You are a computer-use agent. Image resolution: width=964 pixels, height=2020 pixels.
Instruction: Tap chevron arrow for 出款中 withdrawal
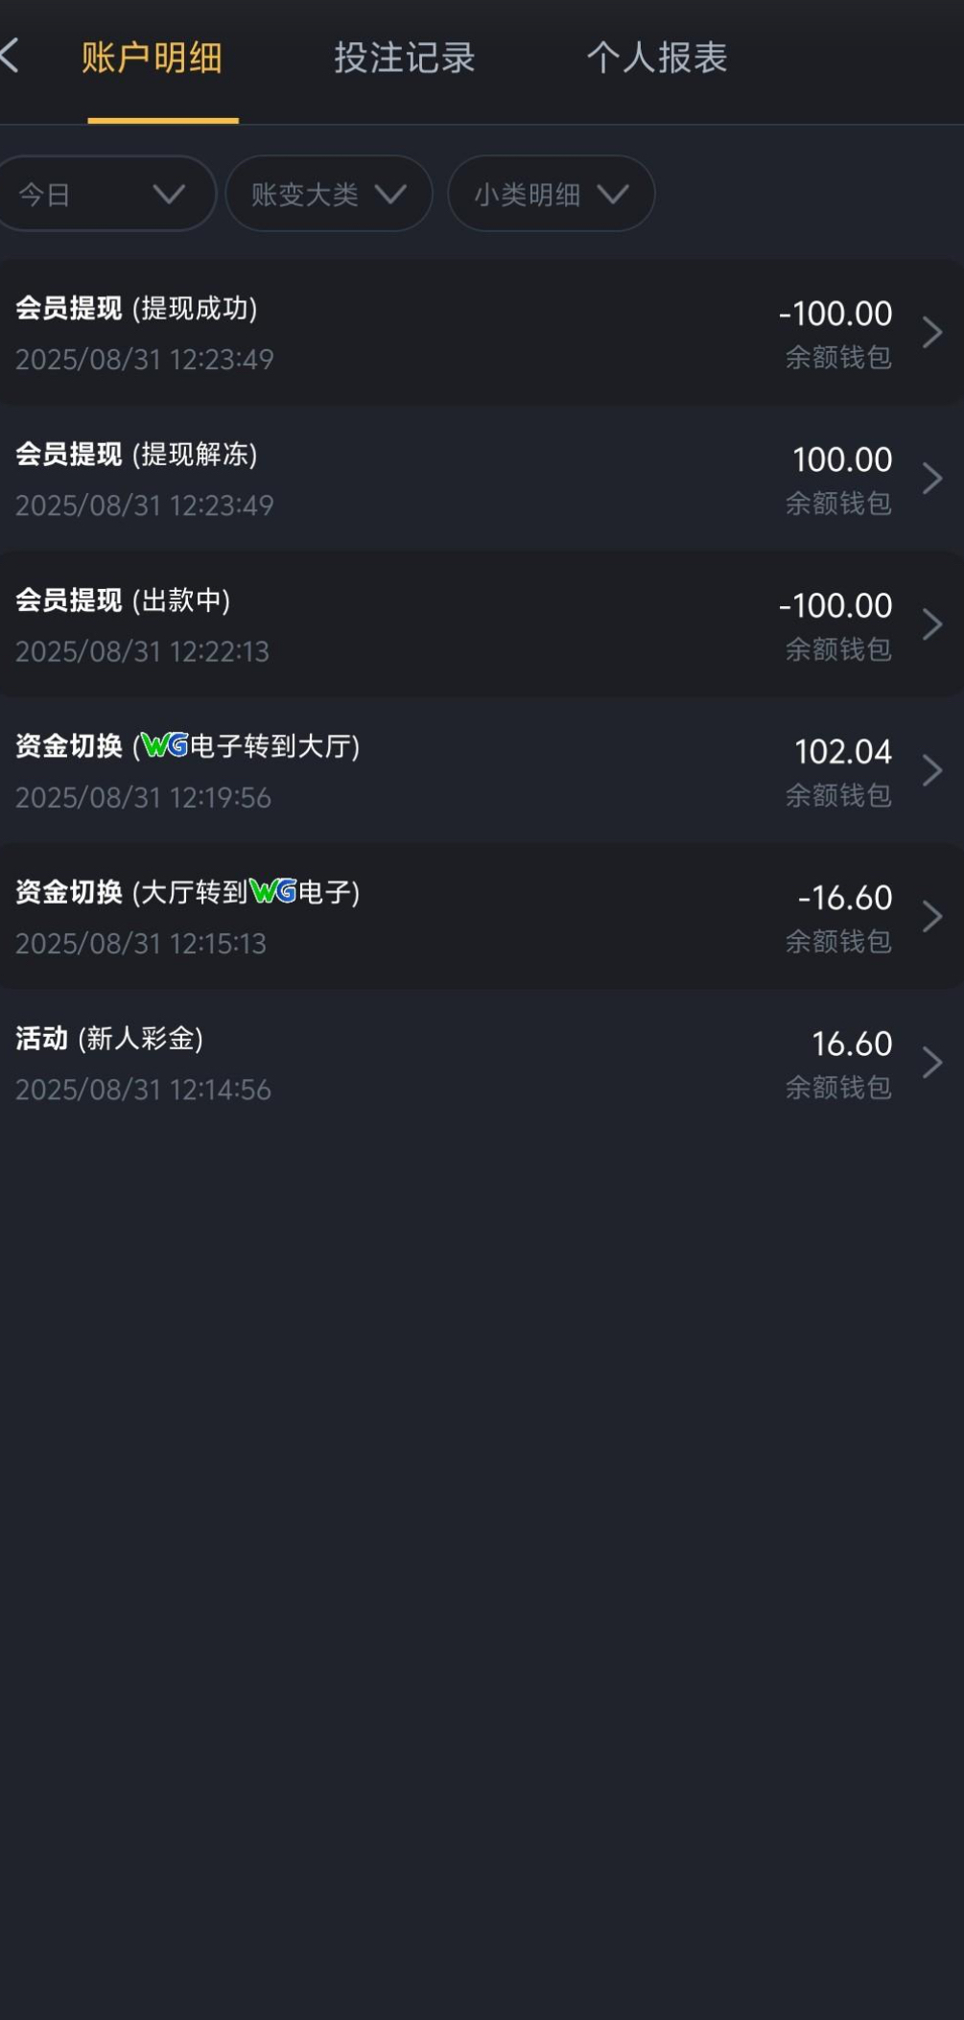(931, 624)
